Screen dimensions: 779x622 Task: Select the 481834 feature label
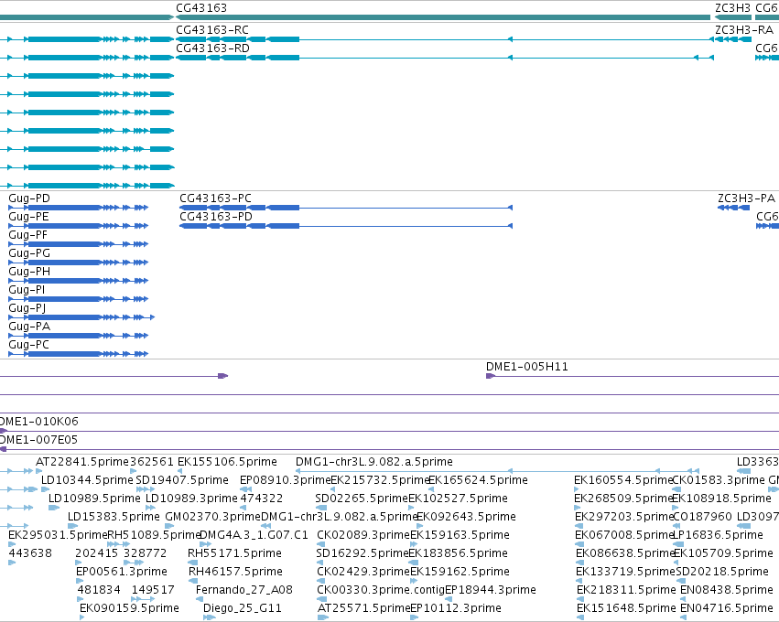99,590
